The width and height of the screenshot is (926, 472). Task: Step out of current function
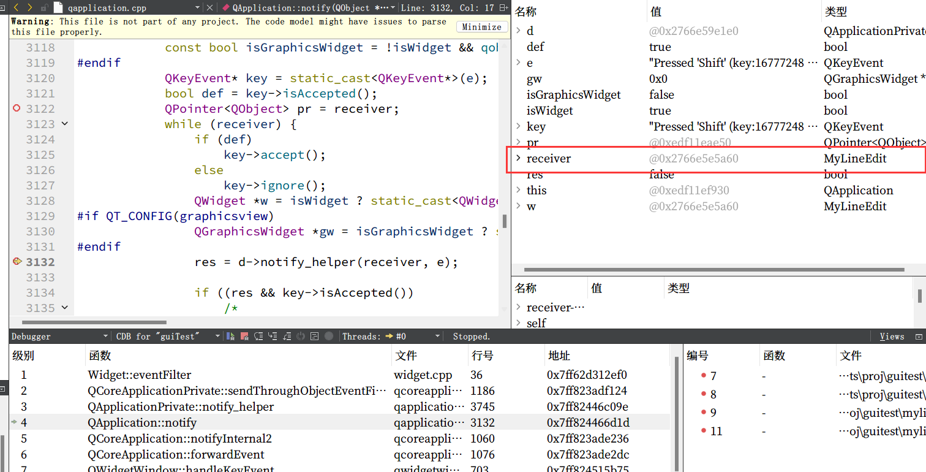287,337
